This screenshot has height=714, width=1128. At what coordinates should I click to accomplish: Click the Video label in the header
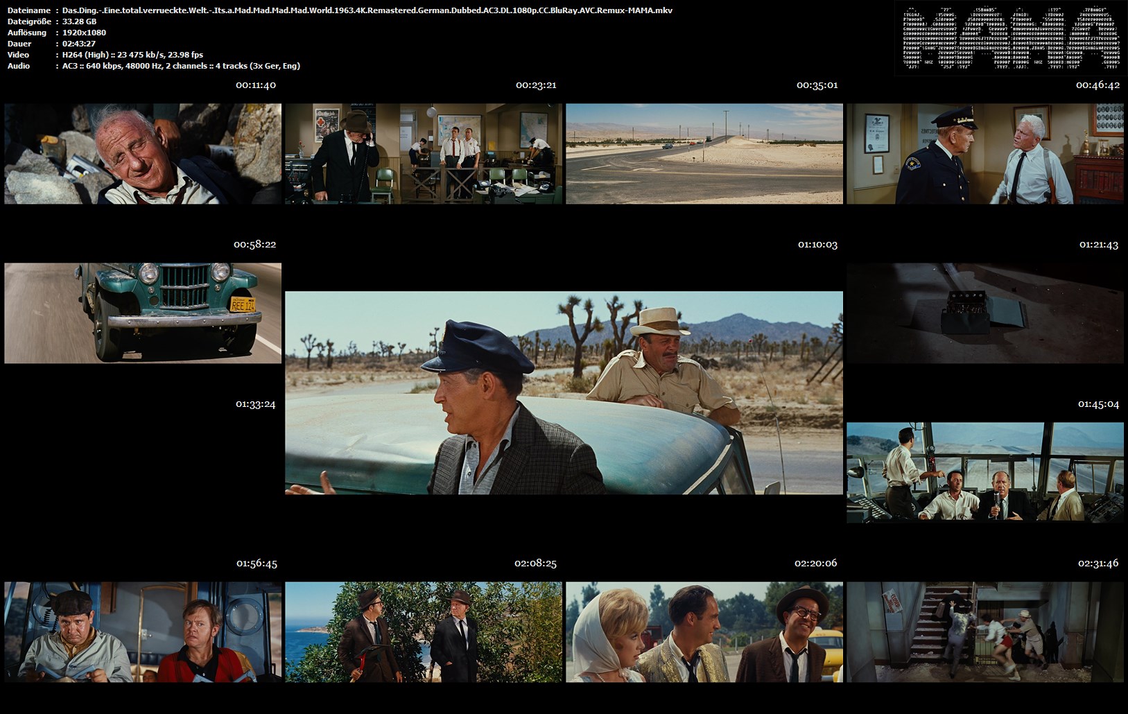pos(19,55)
